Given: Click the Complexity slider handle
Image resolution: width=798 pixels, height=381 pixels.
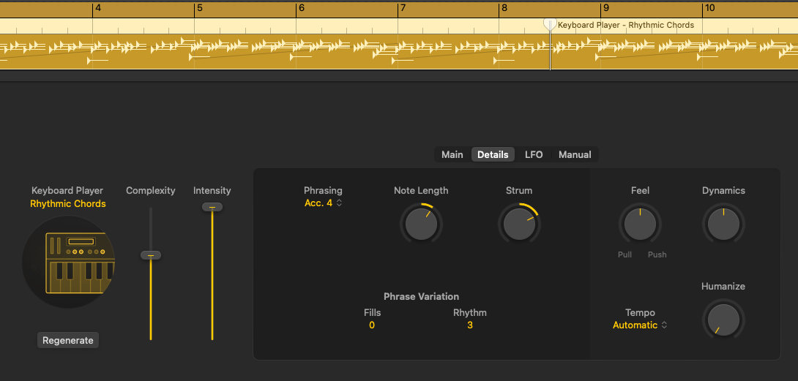Looking at the screenshot, I should (x=151, y=255).
